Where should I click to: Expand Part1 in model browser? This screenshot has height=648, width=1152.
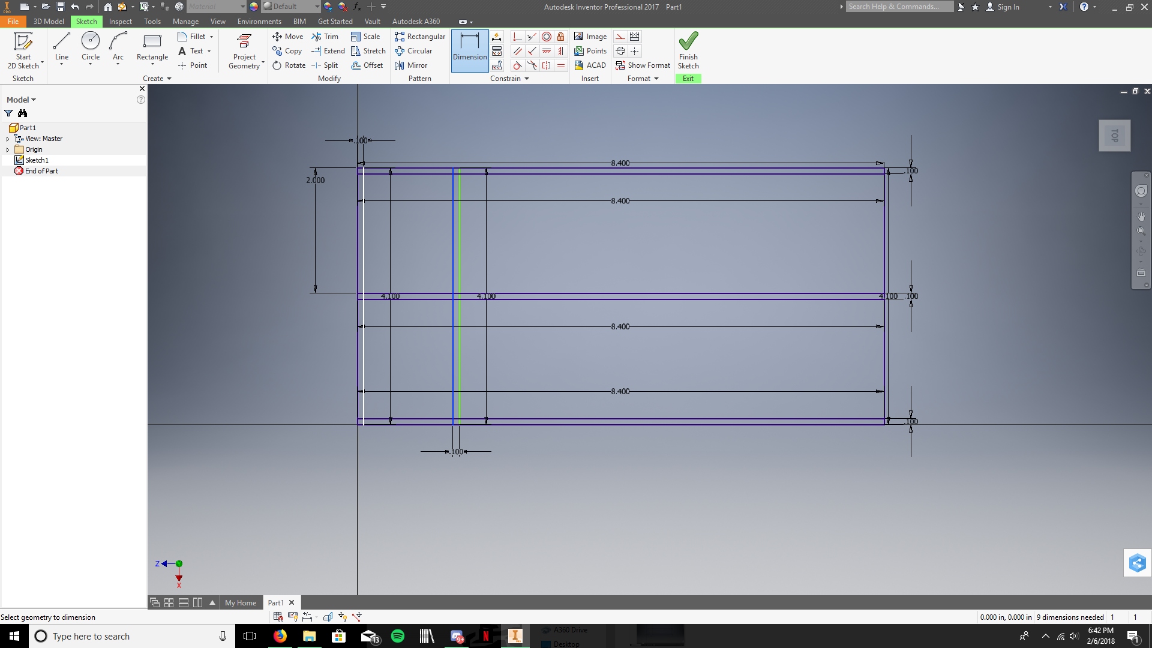[8, 127]
